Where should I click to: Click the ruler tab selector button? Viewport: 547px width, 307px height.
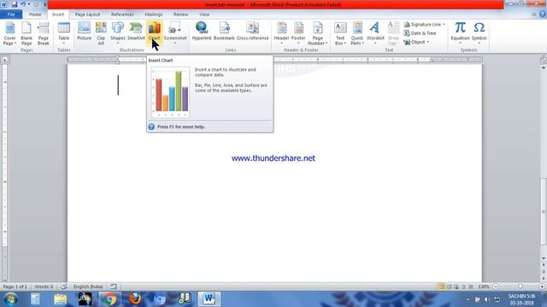[5, 60]
